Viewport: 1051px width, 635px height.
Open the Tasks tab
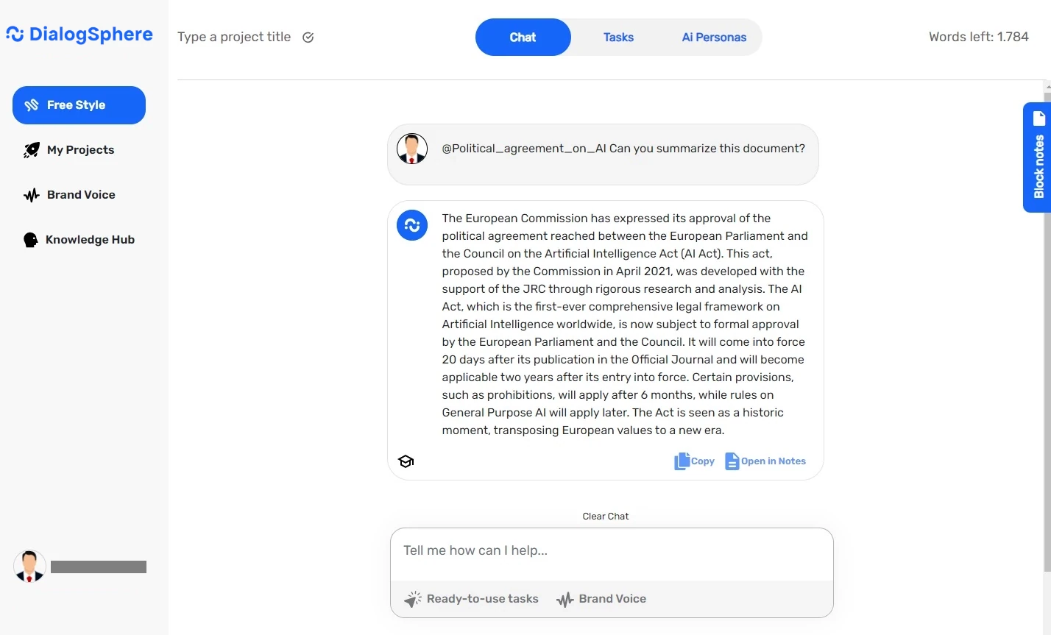[x=618, y=38]
